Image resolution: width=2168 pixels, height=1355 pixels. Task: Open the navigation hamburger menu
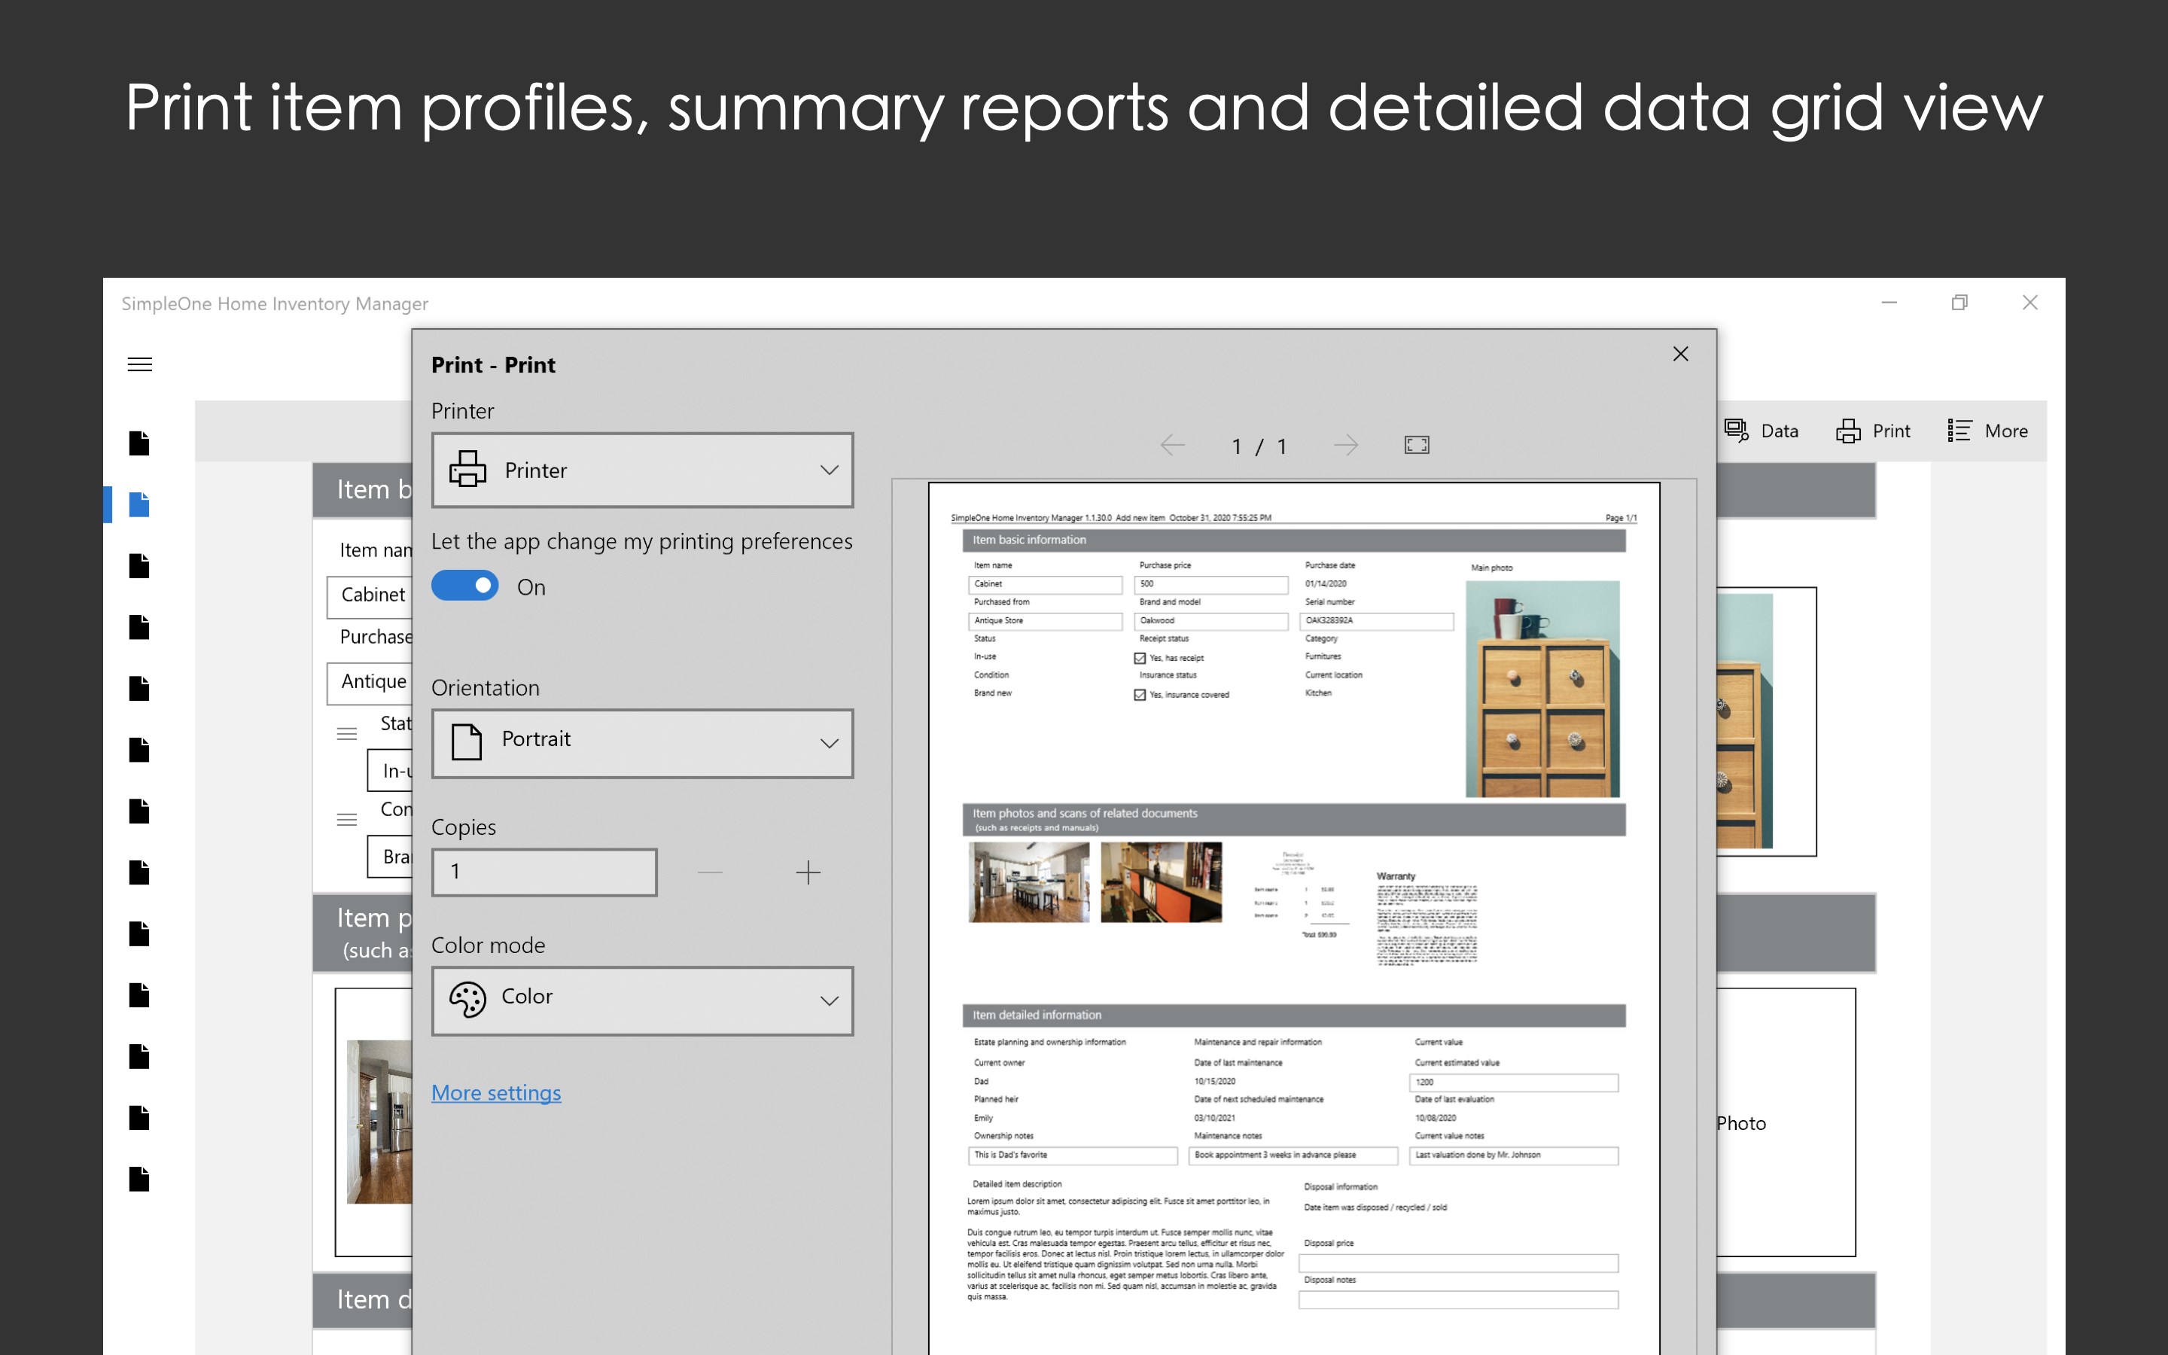tap(140, 364)
